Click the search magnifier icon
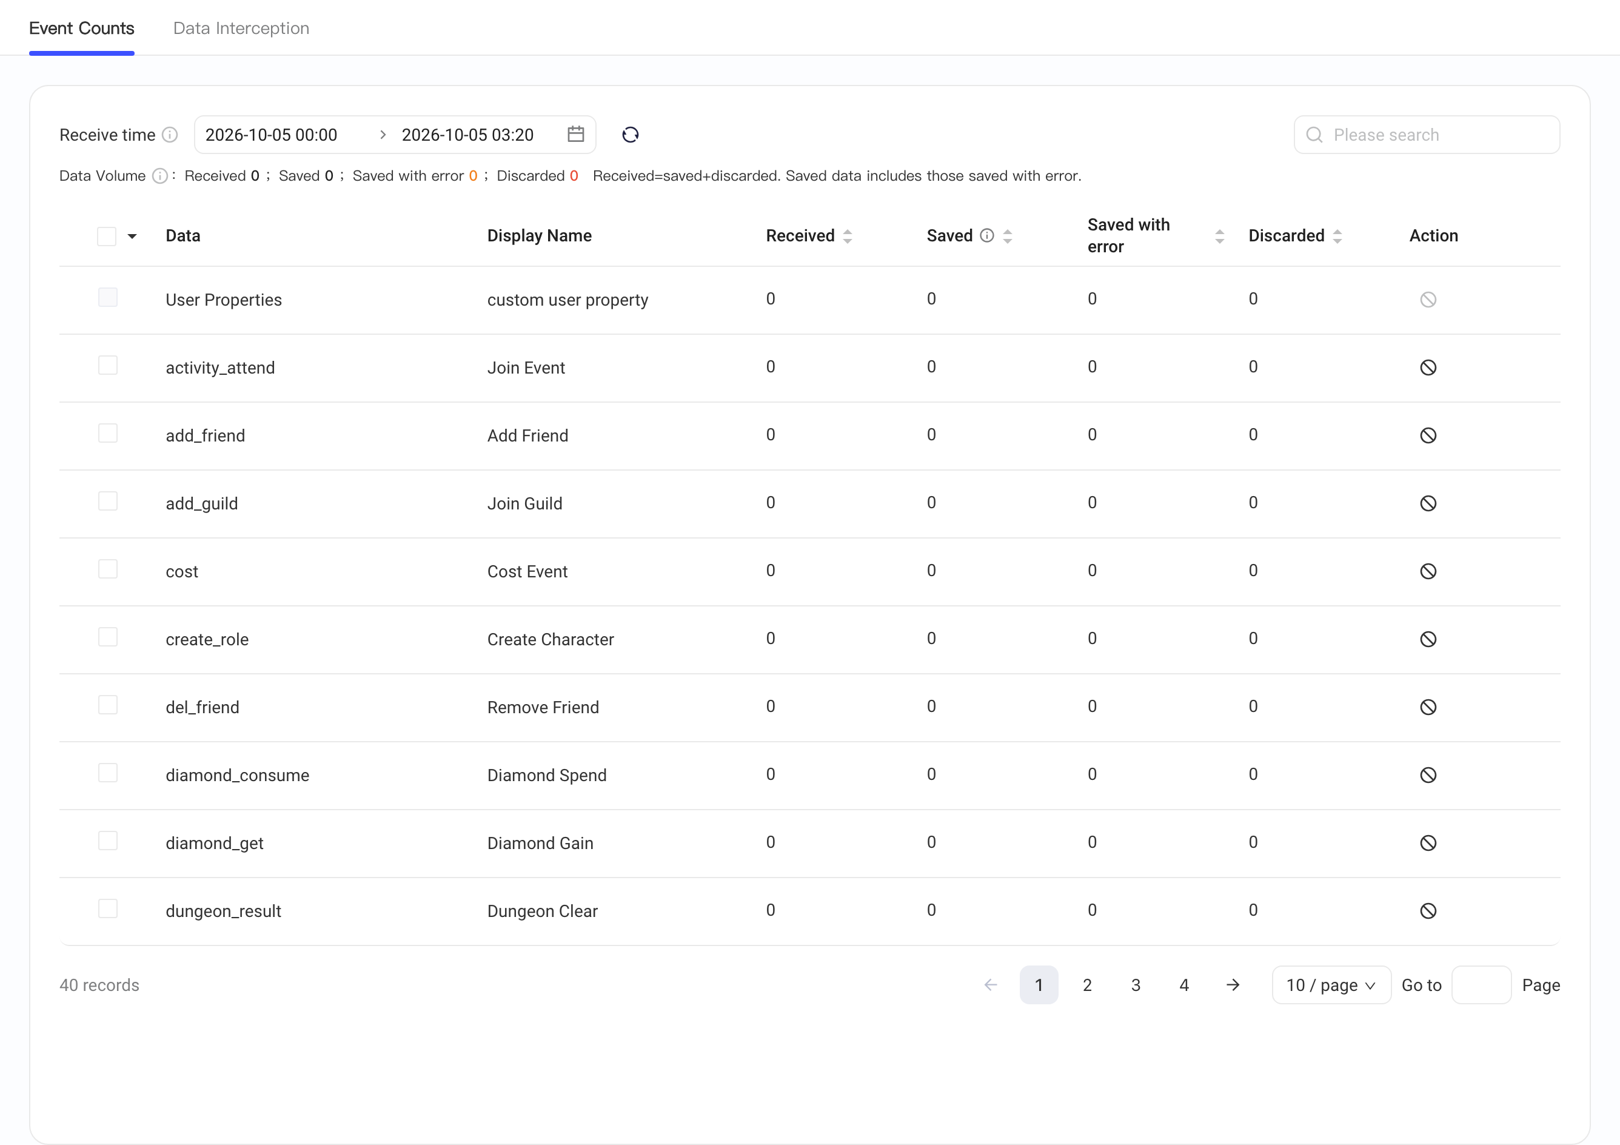Image resolution: width=1620 pixels, height=1145 pixels. (1314, 135)
